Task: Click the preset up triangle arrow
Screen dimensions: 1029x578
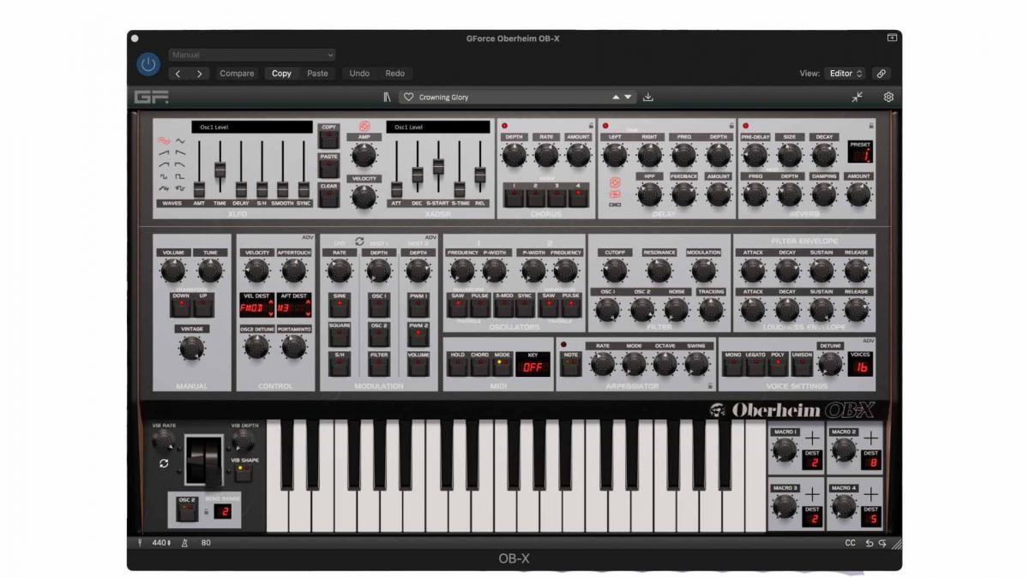Action: click(615, 97)
